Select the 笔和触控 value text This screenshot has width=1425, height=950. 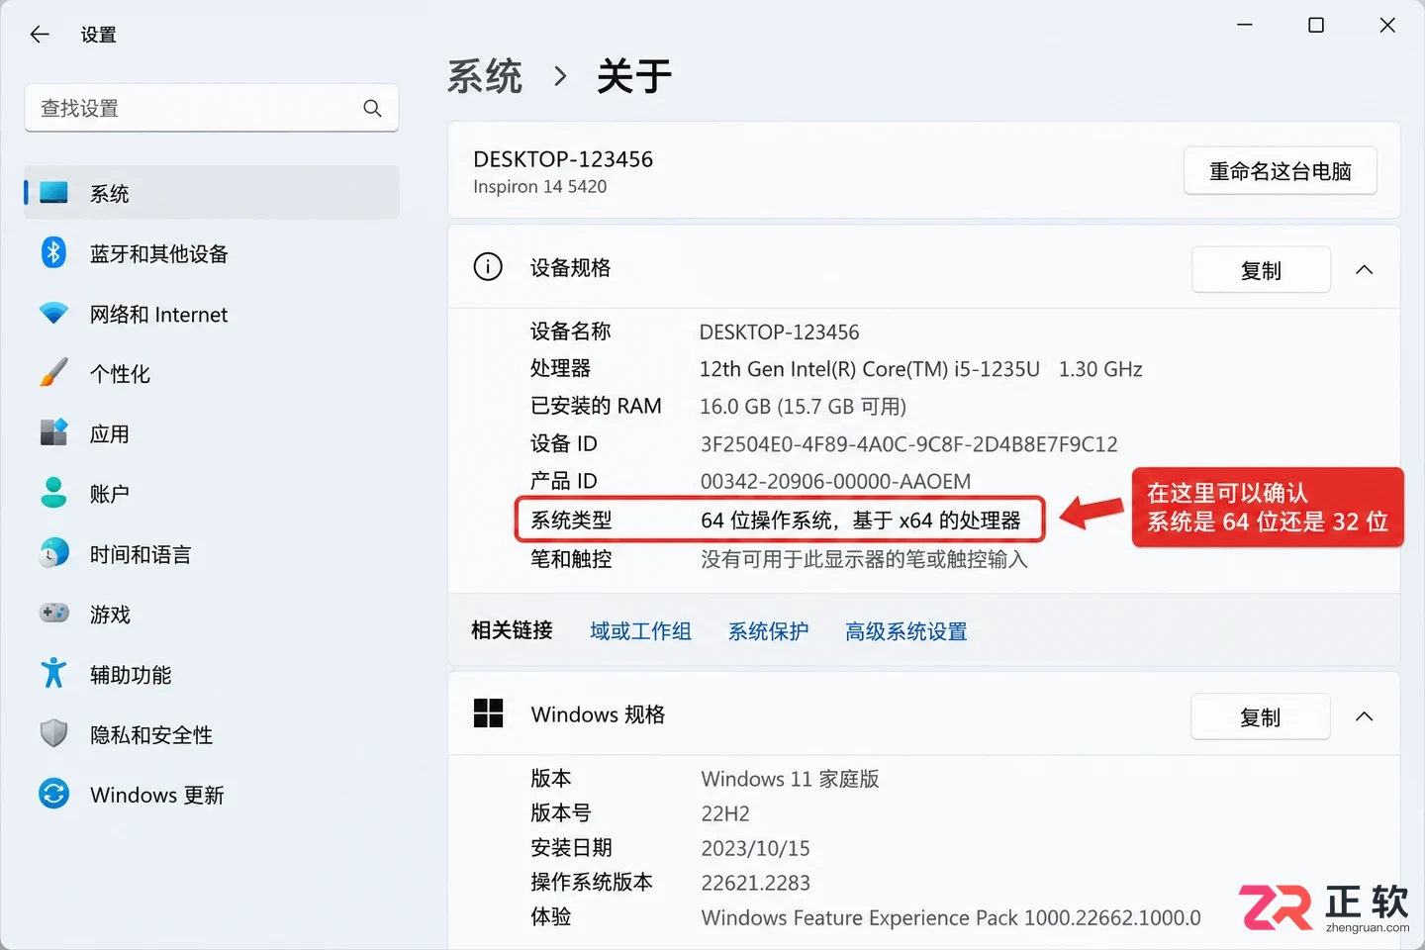(864, 559)
